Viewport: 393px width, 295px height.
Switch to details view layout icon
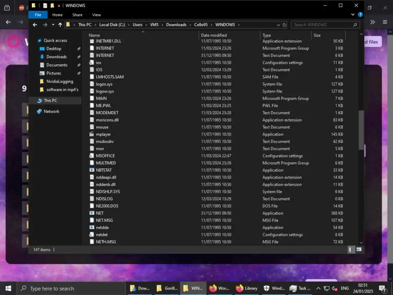(350, 249)
